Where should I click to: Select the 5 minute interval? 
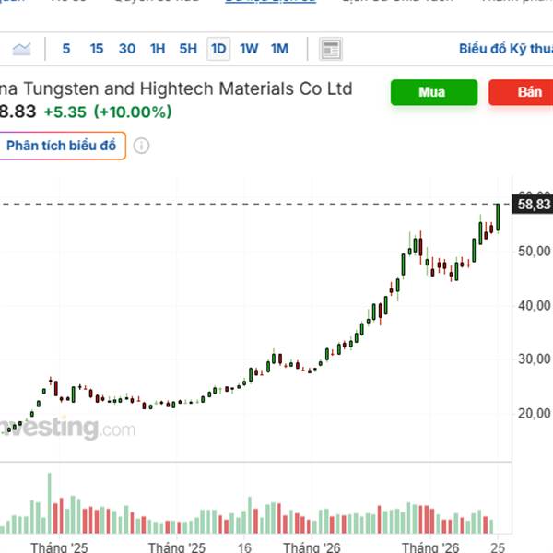point(66,49)
